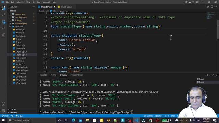Open the Explorer view in activity bar
This screenshot has width=219, height=123.
[3, 8]
